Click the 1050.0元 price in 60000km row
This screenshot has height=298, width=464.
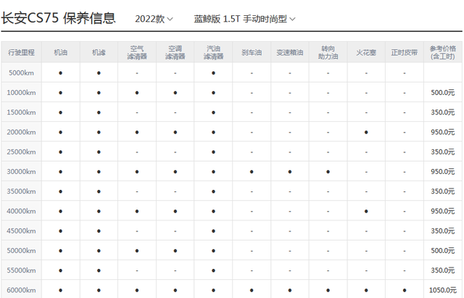(x=443, y=290)
